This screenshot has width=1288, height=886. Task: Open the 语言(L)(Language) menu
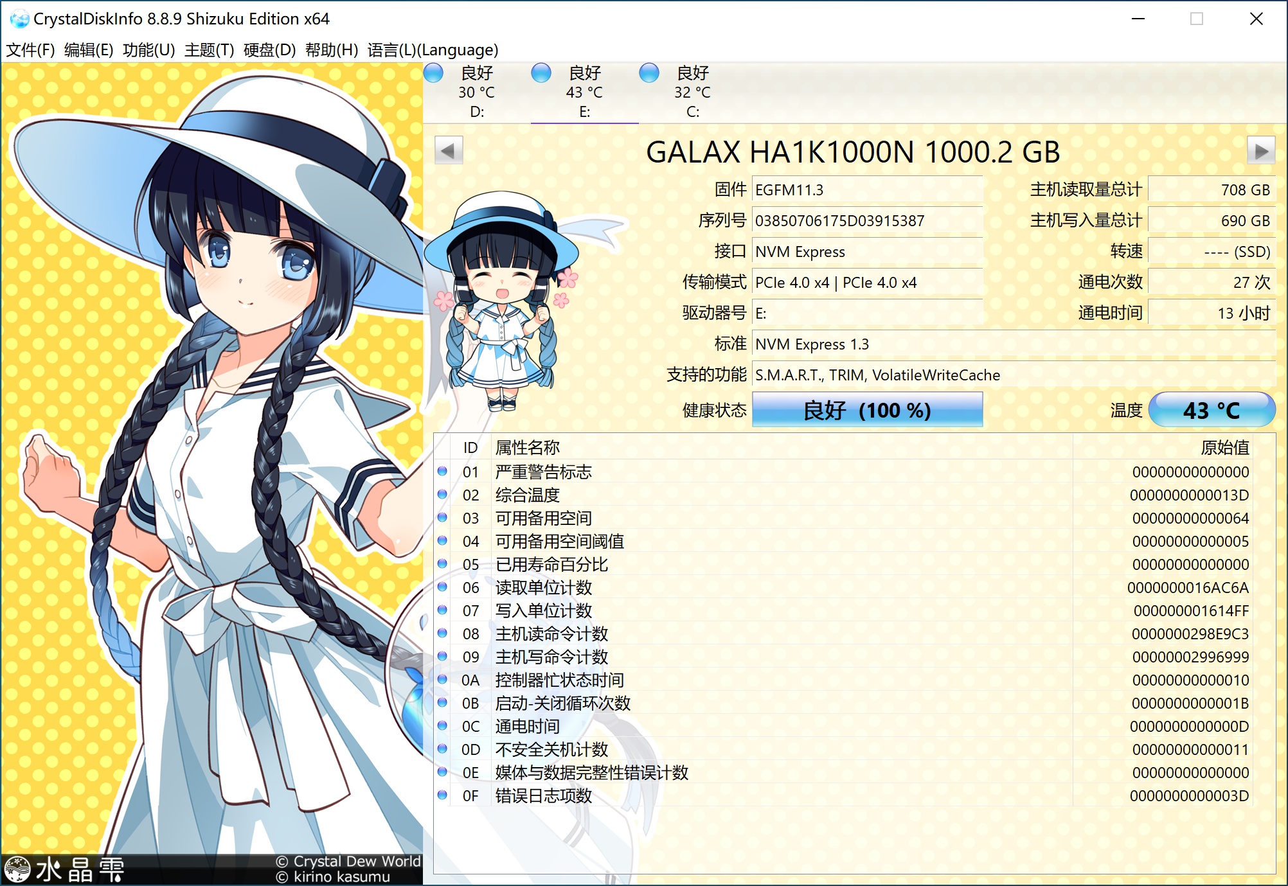click(433, 49)
